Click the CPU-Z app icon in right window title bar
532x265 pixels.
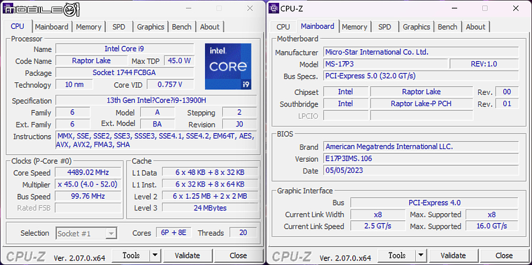tap(273, 8)
